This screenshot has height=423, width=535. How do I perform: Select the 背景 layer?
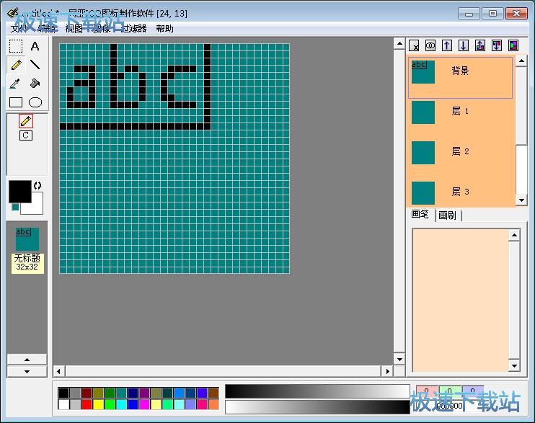(x=461, y=78)
